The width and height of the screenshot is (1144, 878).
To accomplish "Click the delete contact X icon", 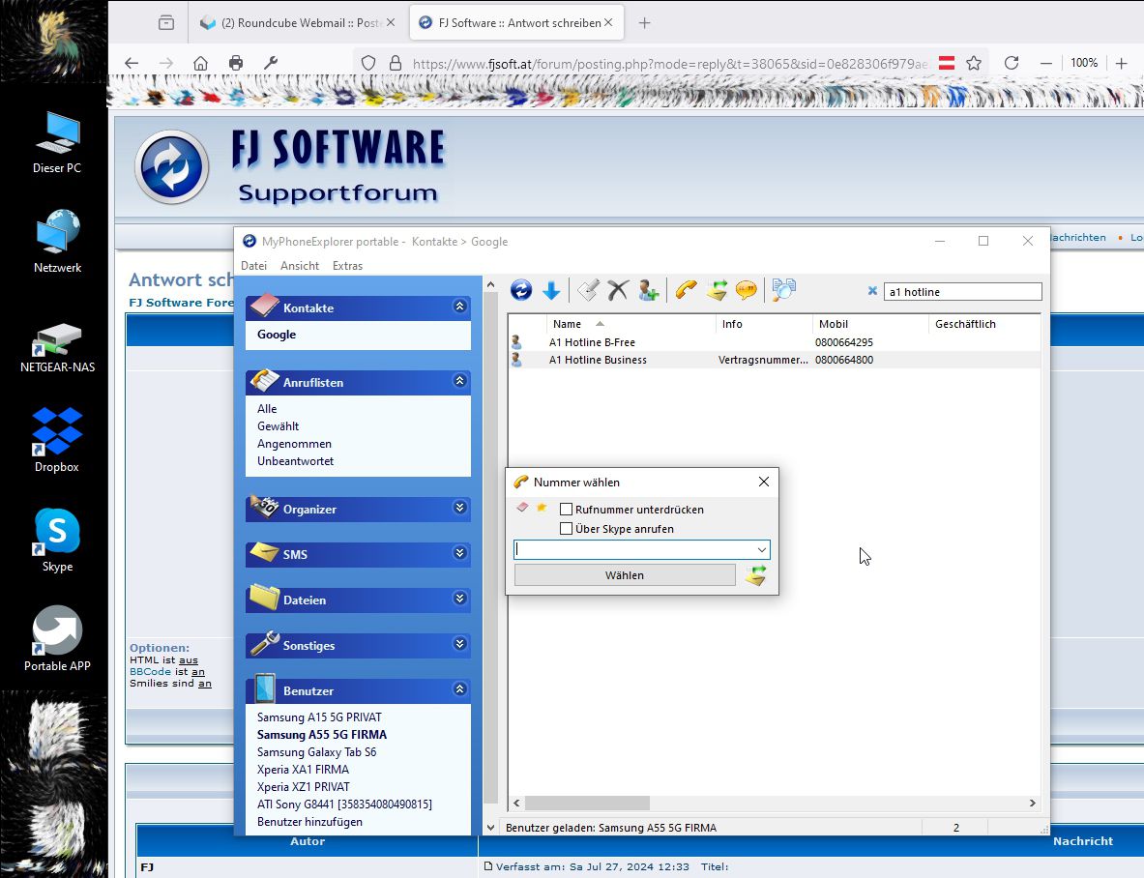I will coord(618,290).
